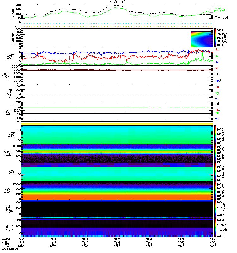
Task: Click the "8000" tick on keogram color bar
Action: pos(220,30)
